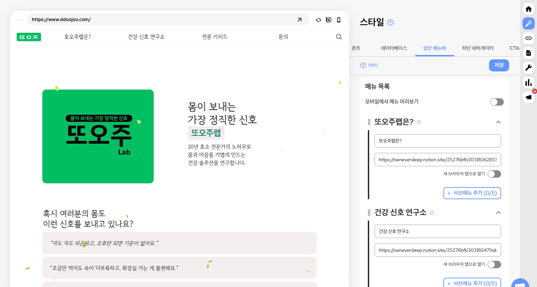Click the help icon beside 스타일 title
The height and width of the screenshot is (287, 537).
pos(390,22)
